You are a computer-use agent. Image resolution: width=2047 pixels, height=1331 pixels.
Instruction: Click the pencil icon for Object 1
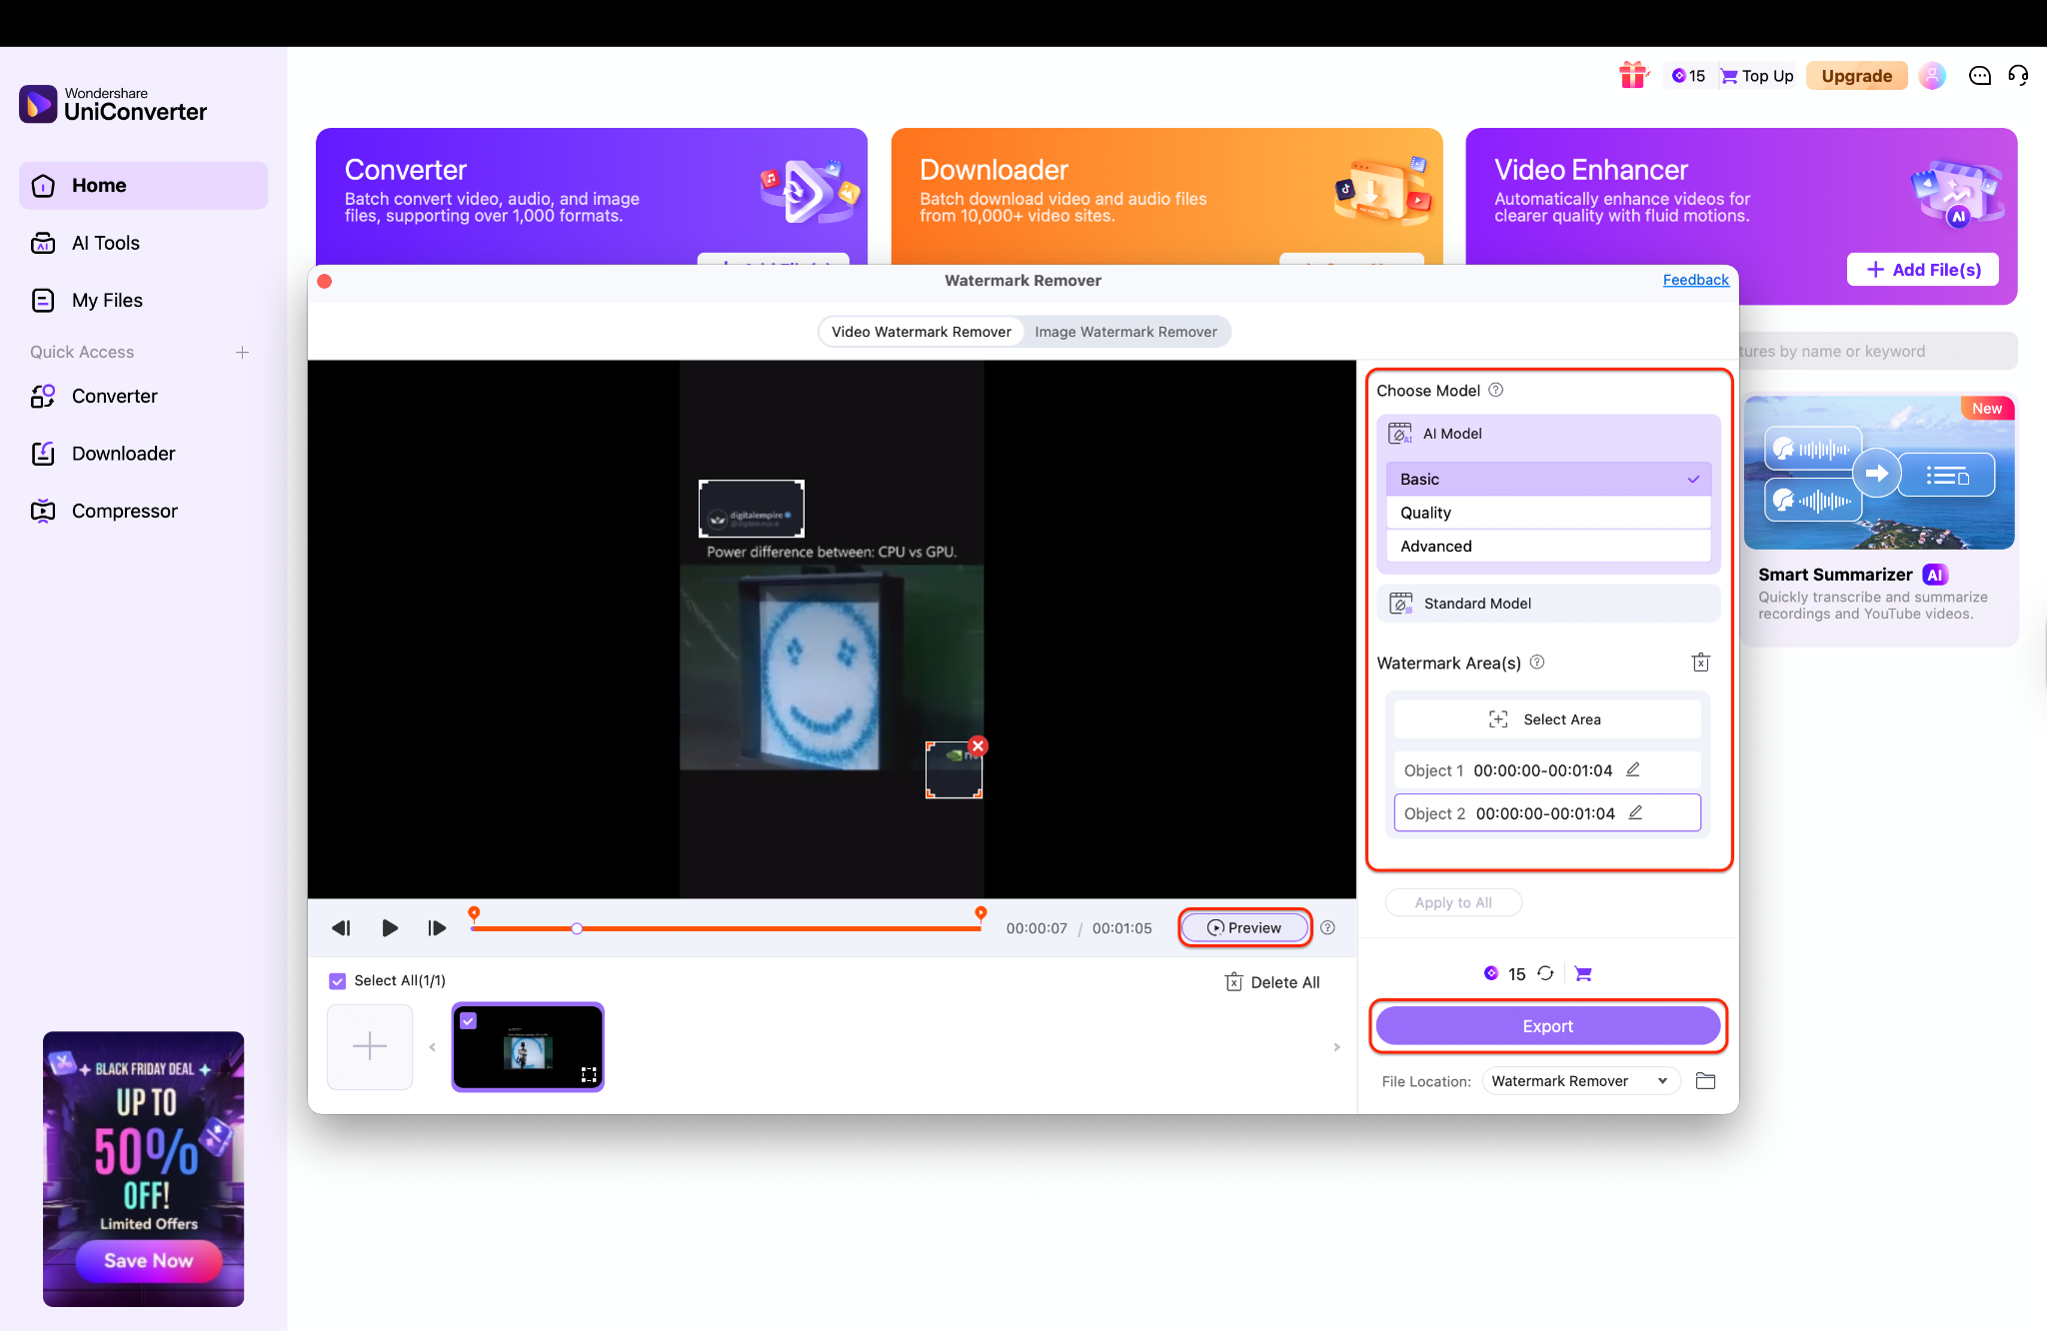click(1633, 769)
